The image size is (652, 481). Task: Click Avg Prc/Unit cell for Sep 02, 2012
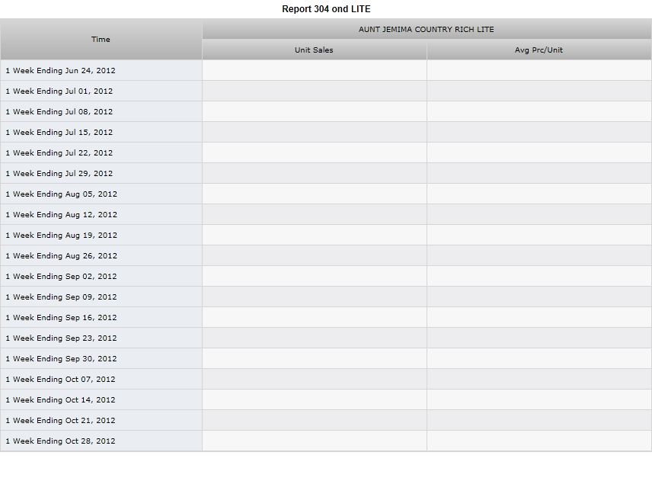point(539,276)
